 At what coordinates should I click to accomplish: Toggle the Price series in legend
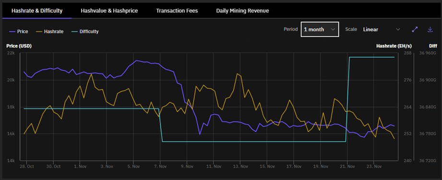click(x=18, y=32)
